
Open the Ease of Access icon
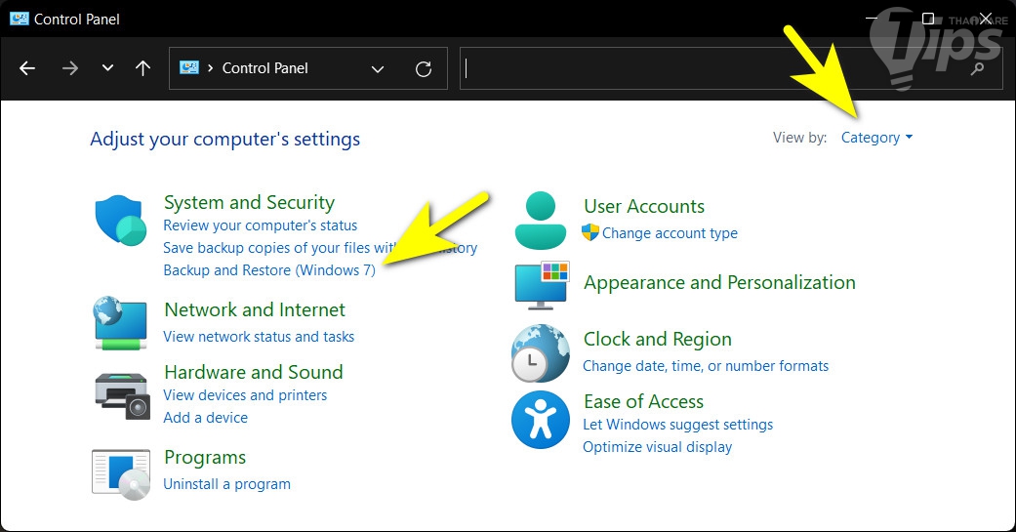(x=540, y=421)
